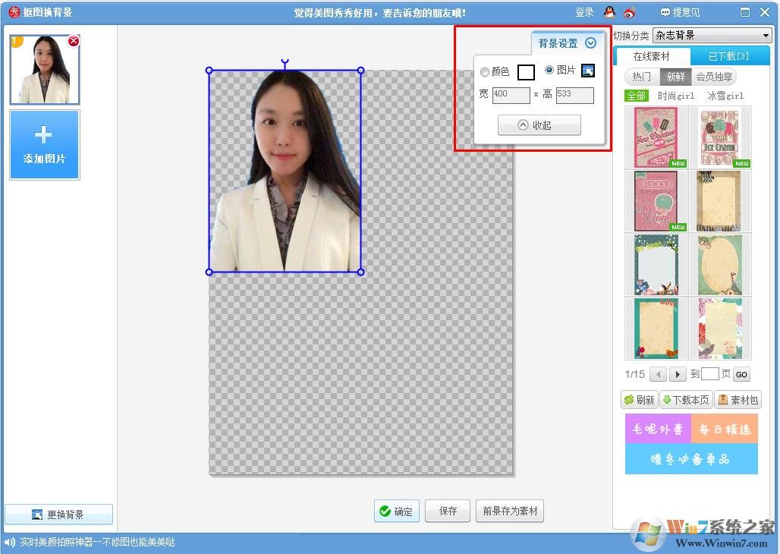Select the 图片 radio button
This screenshot has height=554, width=780.
pos(549,70)
